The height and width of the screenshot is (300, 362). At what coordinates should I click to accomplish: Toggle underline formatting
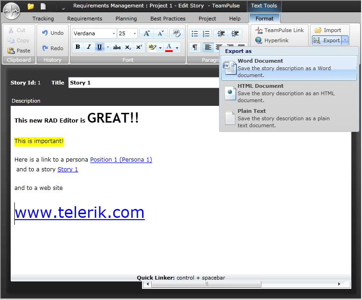tap(99, 47)
